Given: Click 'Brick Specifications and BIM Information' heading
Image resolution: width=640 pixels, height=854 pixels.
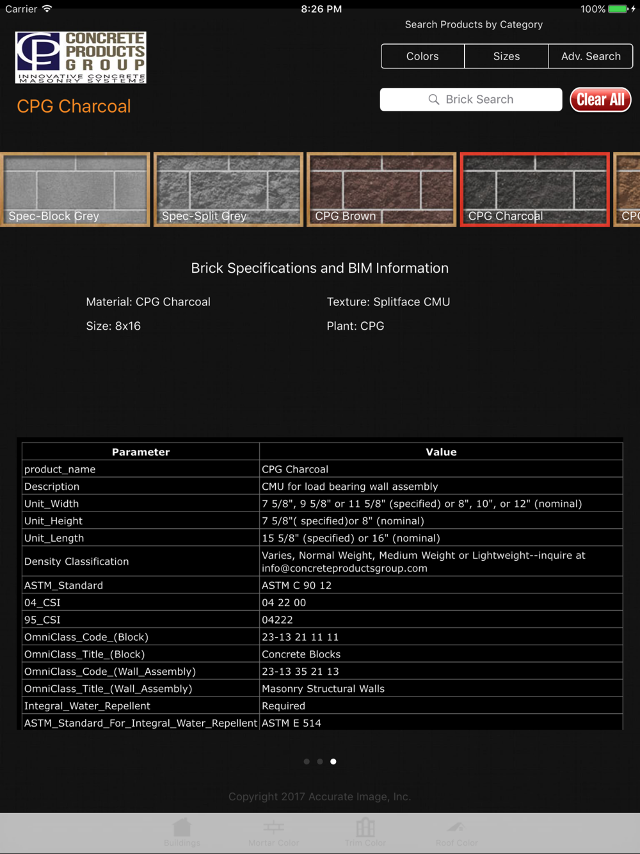Looking at the screenshot, I should pyautogui.click(x=320, y=268).
